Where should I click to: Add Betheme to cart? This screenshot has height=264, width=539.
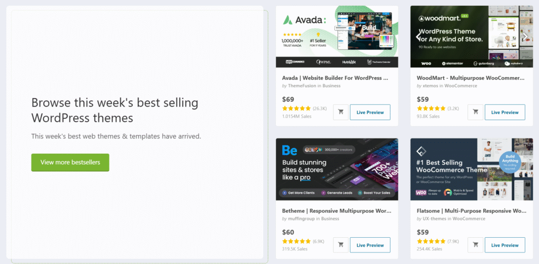341,245
